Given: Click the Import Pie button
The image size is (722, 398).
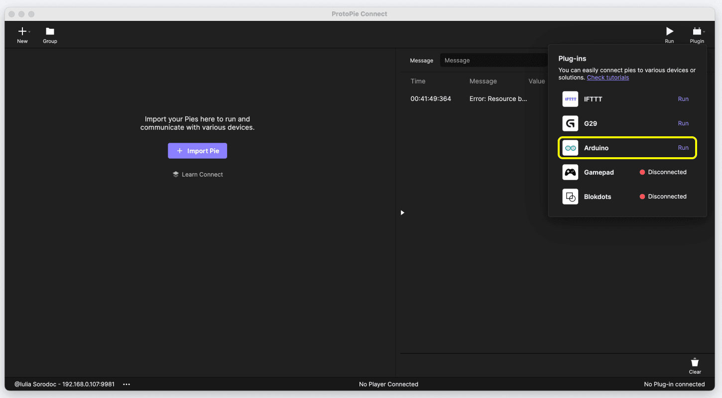Looking at the screenshot, I should [197, 151].
